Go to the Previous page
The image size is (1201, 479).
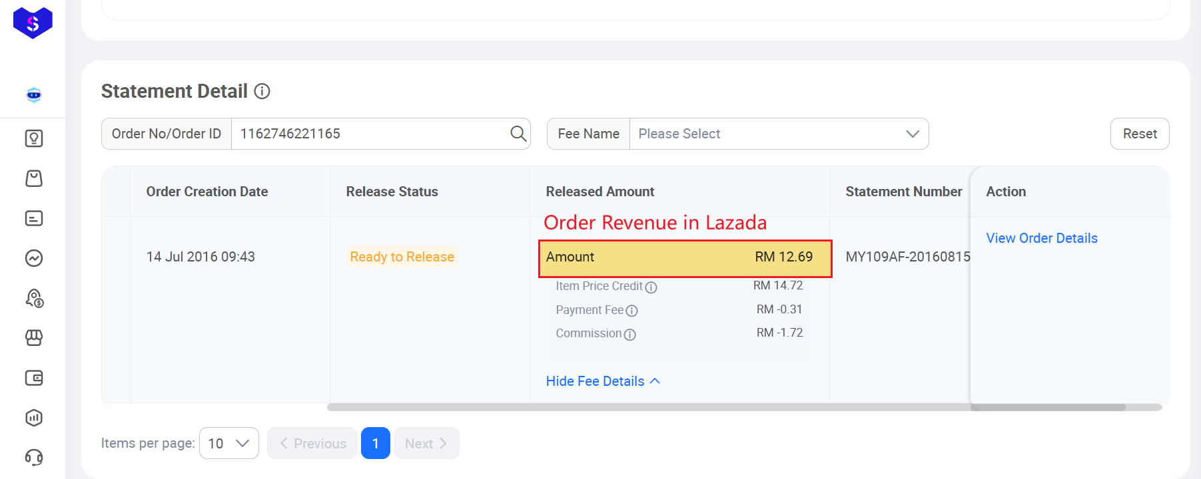pyautogui.click(x=312, y=443)
